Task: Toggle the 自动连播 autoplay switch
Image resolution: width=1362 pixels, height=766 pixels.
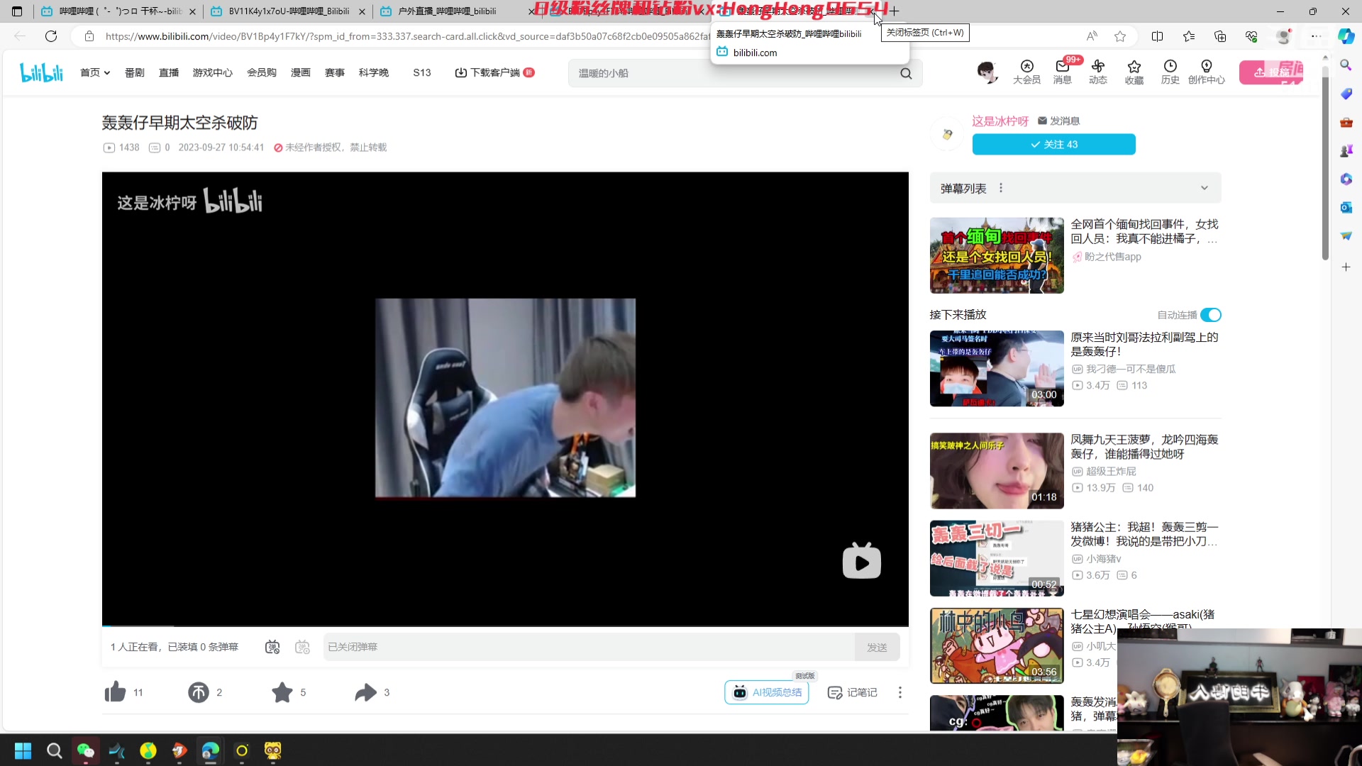Action: [x=1211, y=315]
